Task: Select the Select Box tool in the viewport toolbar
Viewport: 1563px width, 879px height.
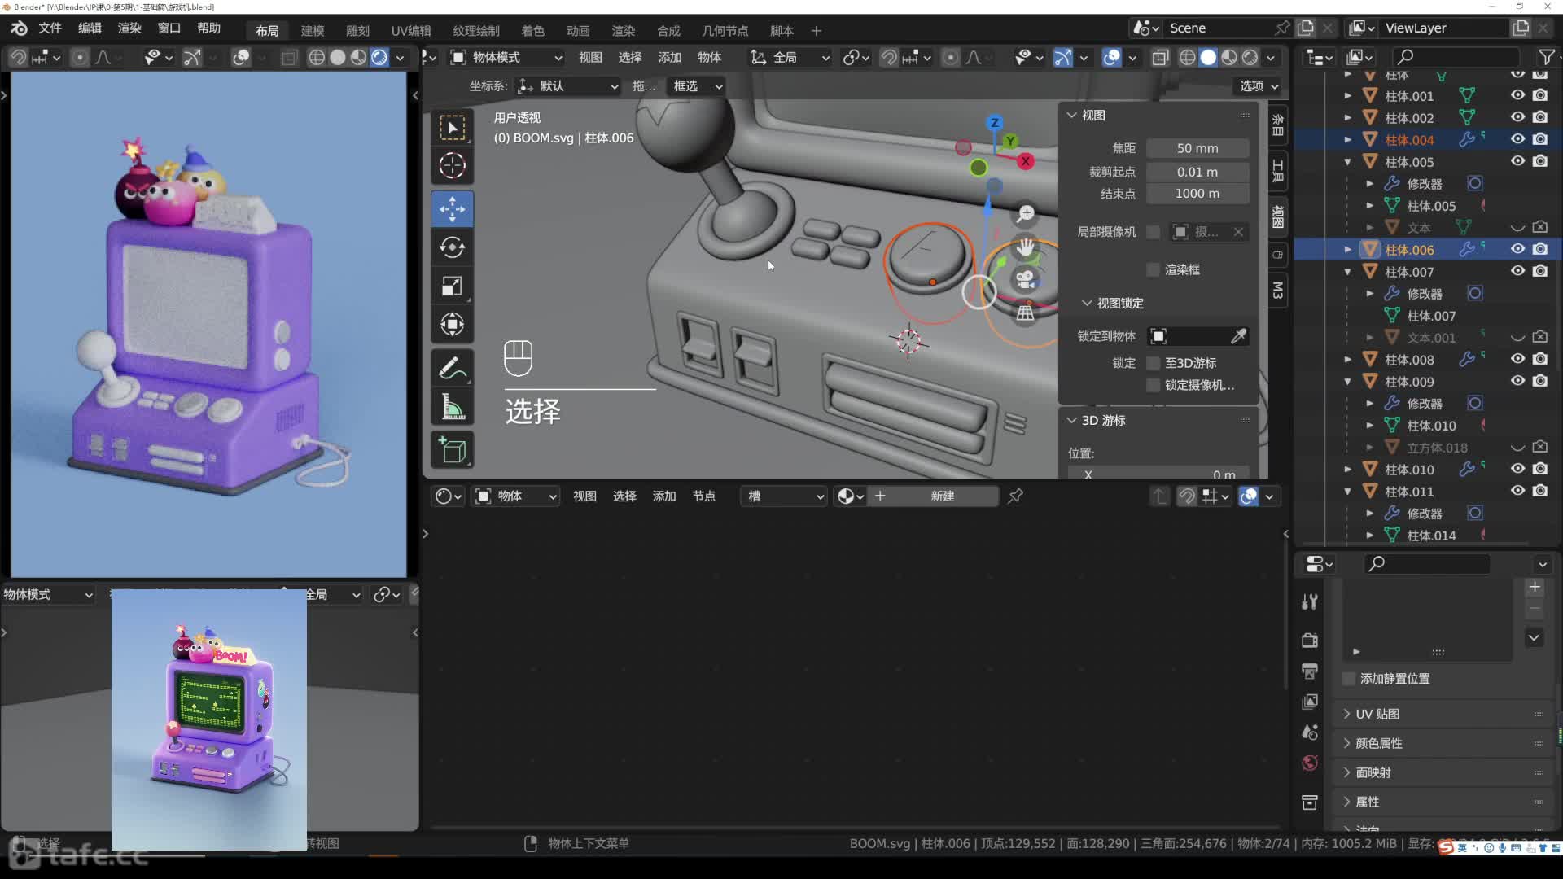Action: [453, 128]
